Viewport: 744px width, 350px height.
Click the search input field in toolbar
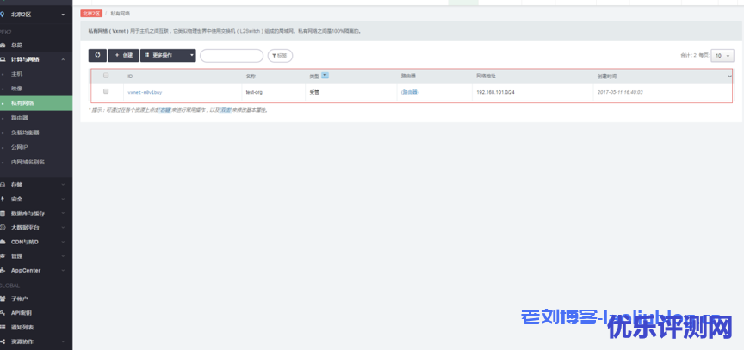pyautogui.click(x=231, y=56)
